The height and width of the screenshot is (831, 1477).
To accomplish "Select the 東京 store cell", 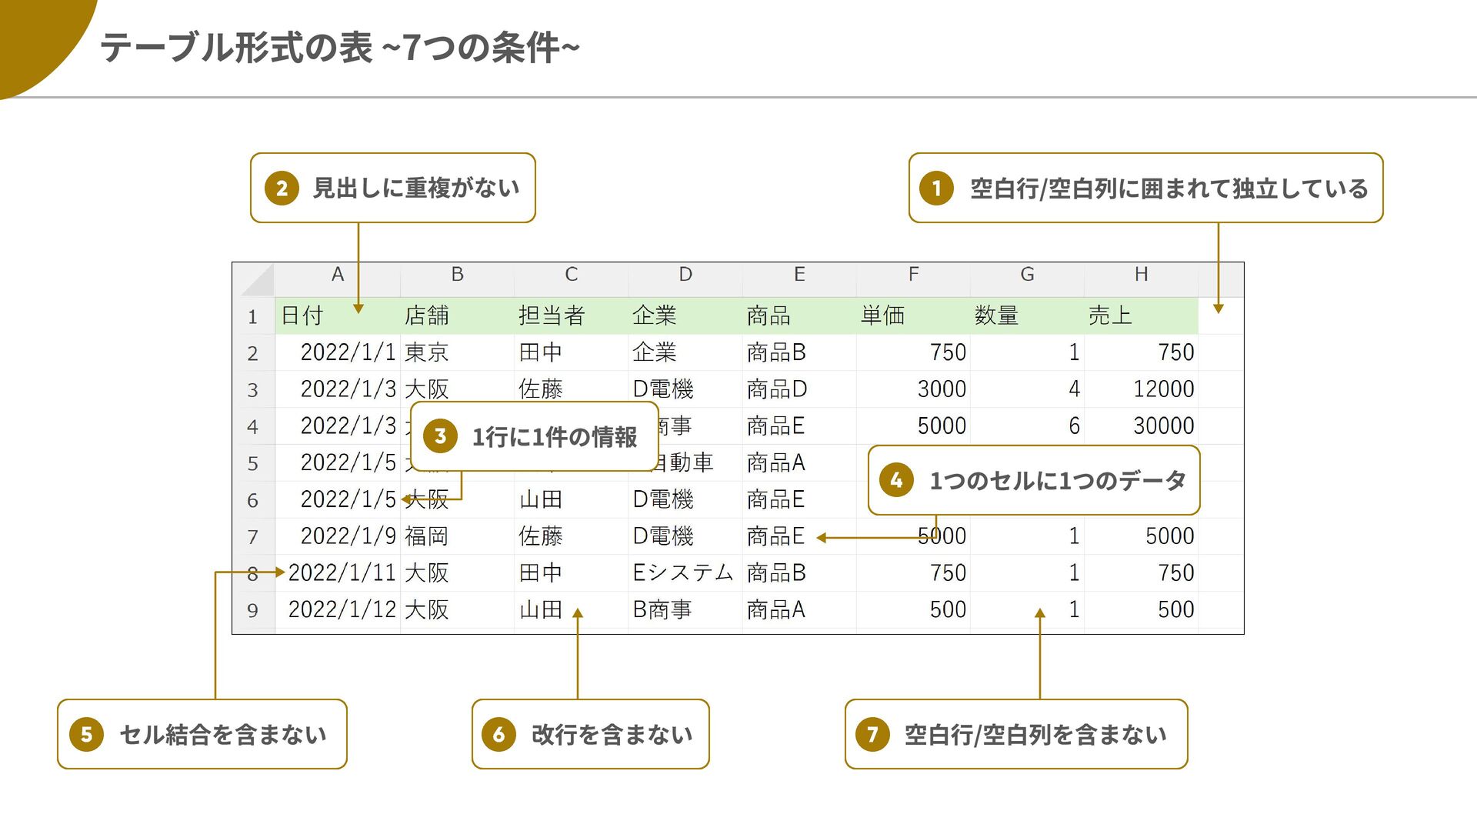I will tap(457, 352).
